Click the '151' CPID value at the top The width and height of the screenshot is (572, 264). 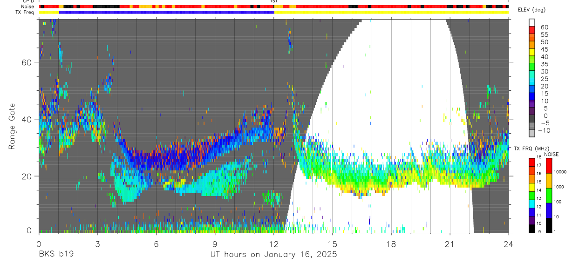click(274, 1)
